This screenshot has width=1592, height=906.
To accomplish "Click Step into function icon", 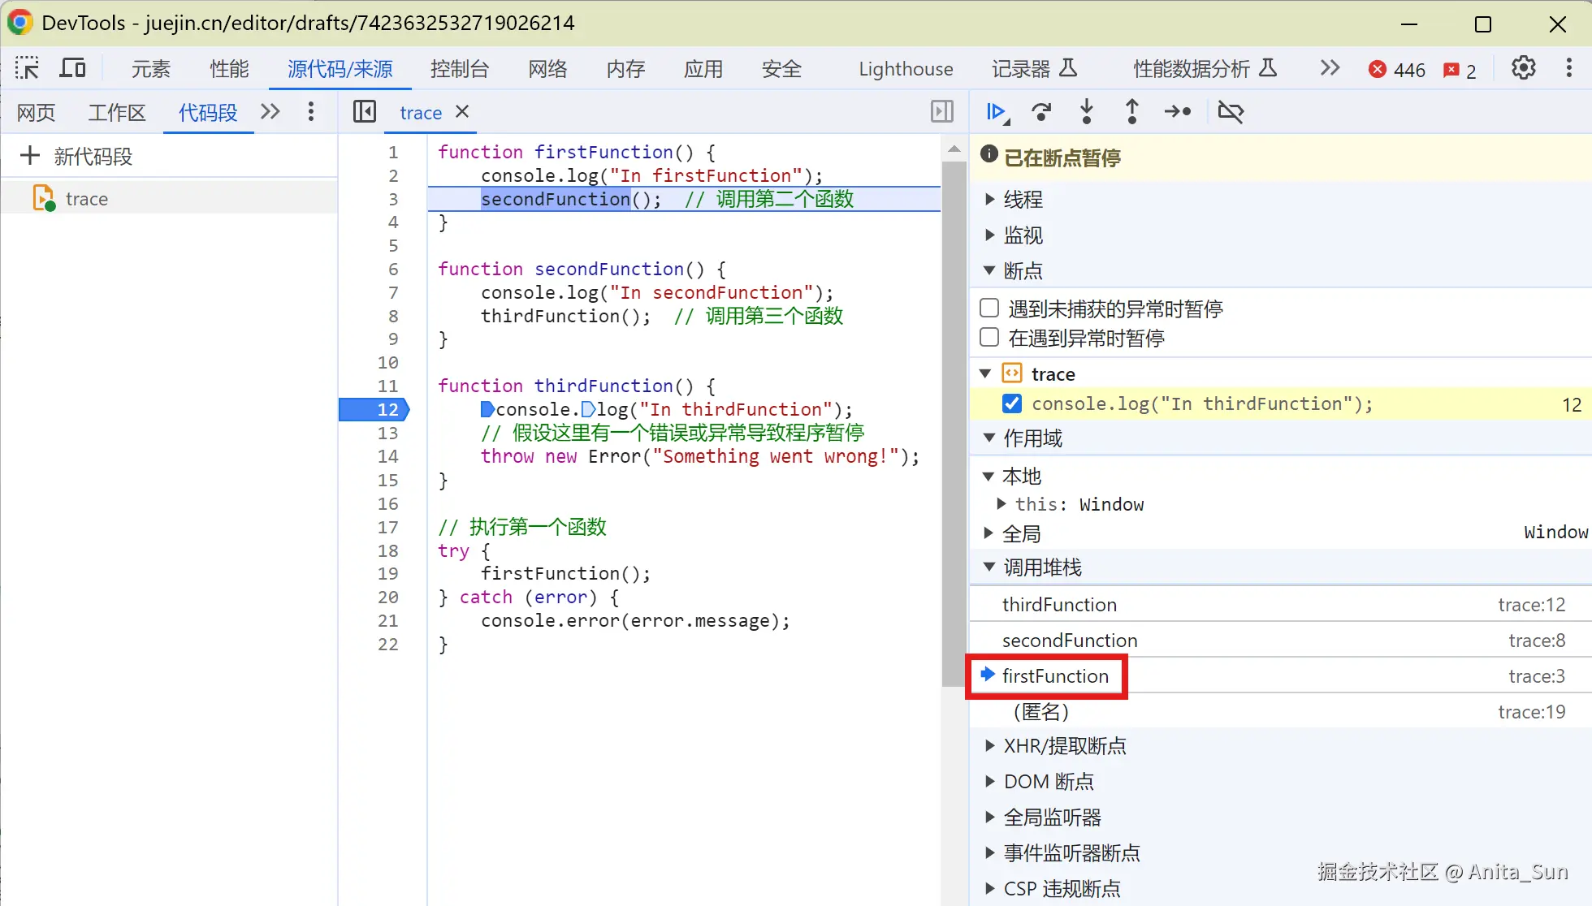I will tap(1087, 111).
